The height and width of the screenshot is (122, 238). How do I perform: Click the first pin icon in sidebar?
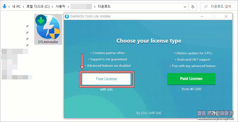(27, 26)
